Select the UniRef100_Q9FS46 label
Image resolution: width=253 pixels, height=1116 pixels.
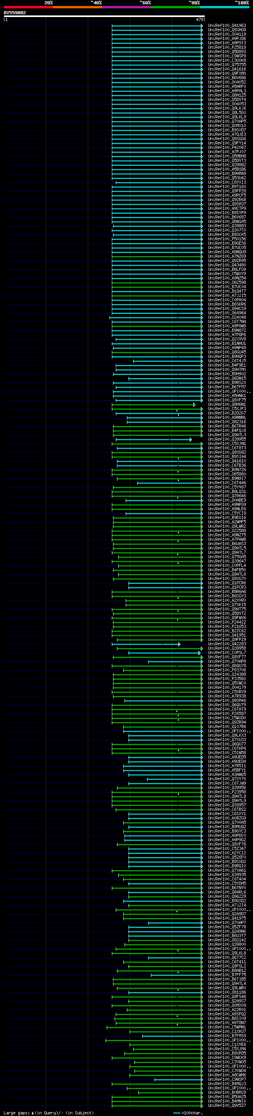click(x=227, y=996)
